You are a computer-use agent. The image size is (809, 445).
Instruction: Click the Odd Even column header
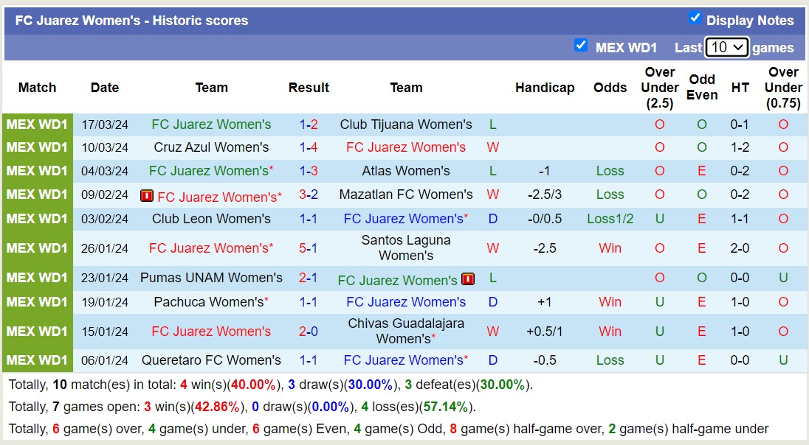[701, 88]
